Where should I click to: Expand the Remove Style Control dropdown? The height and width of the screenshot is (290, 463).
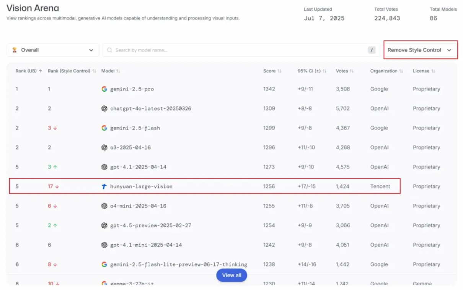tap(420, 50)
